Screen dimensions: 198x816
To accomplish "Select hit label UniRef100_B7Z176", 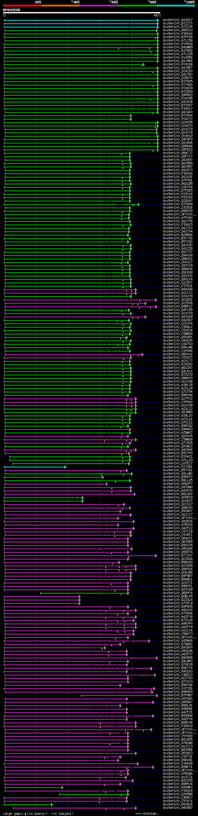I will [178, 27].
